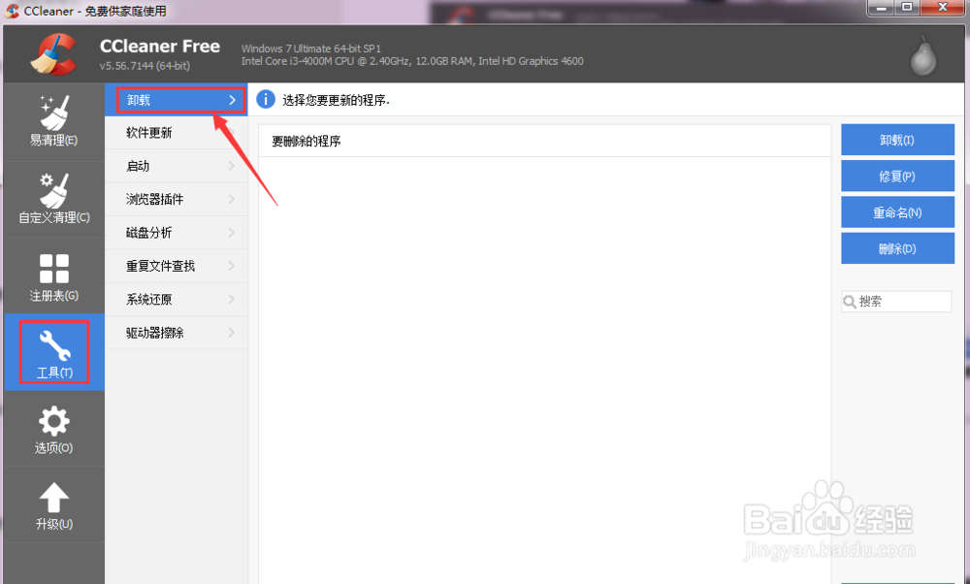The height and width of the screenshot is (584, 970).
Task: Open Software Updater (软件更新) item
Action: pos(177,132)
